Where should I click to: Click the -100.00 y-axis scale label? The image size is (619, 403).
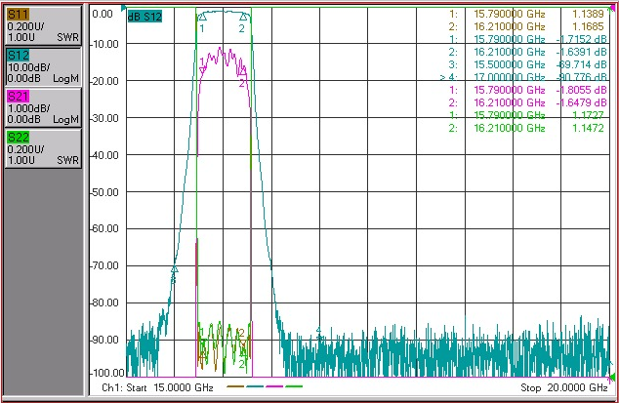(x=107, y=373)
